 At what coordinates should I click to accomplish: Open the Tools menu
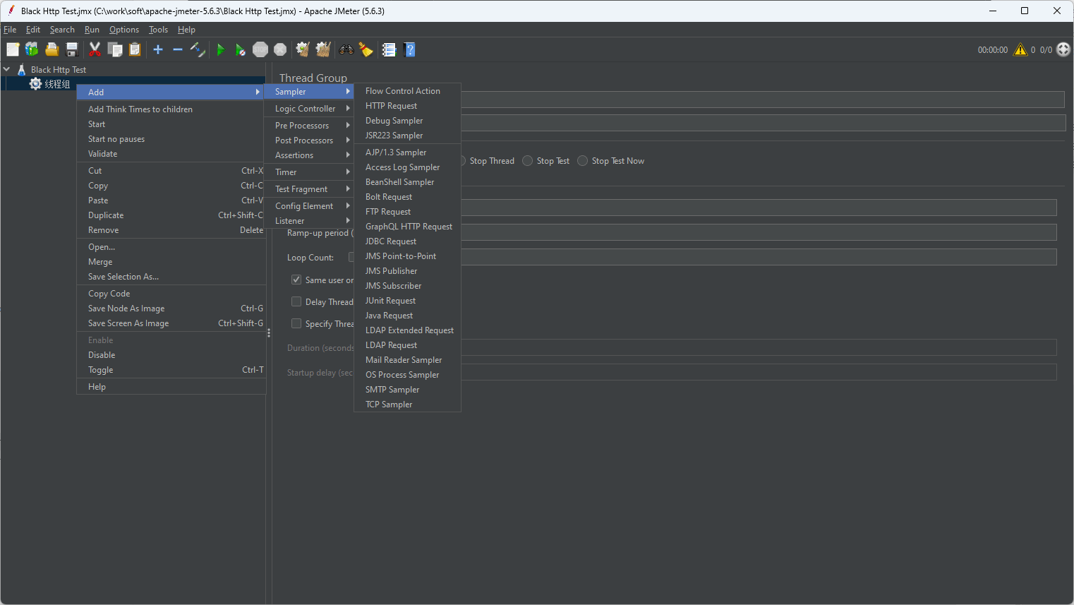click(x=158, y=30)
